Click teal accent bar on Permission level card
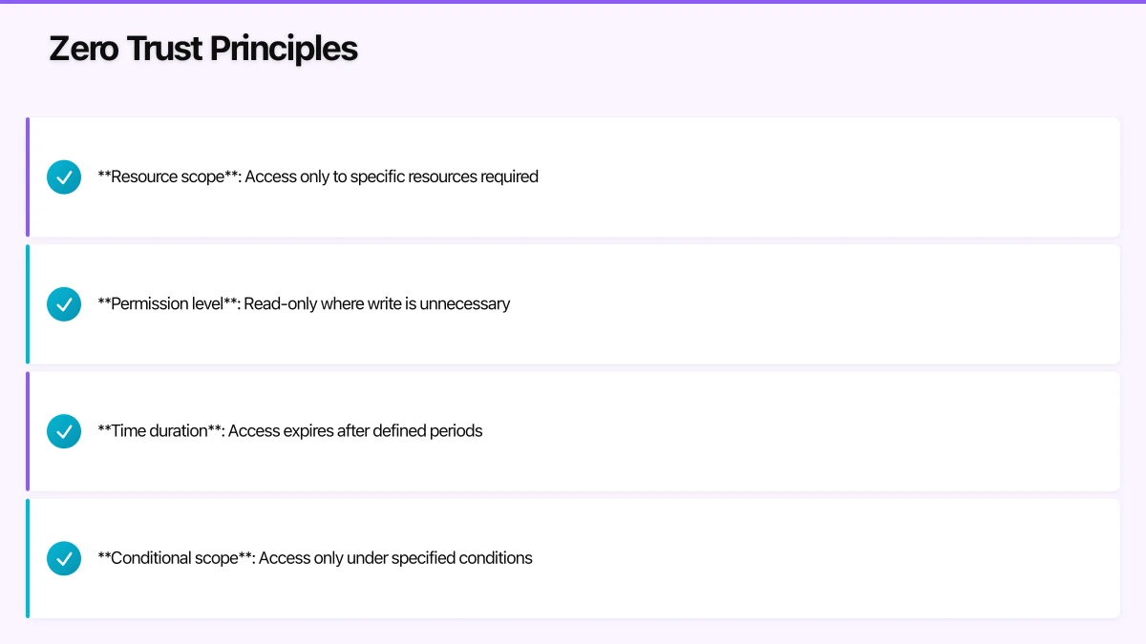The height and width of the screenshot is (644, 1146). [28, 304]
